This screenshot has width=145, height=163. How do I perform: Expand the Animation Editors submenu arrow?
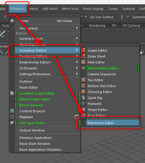click(x=77, y=50)
